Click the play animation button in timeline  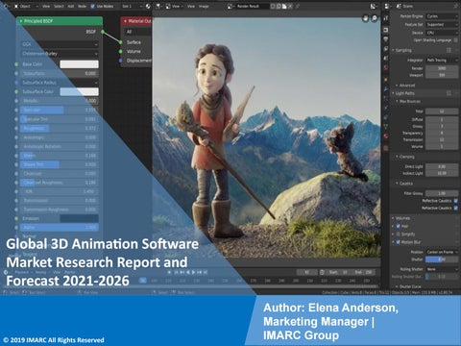193,272
